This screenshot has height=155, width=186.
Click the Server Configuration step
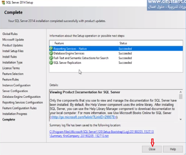point(15,91)
